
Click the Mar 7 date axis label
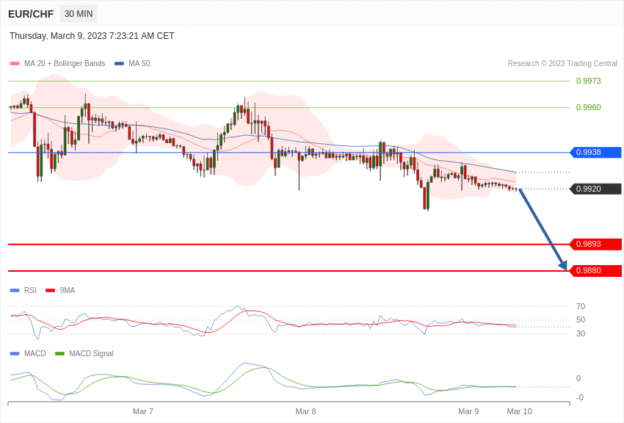pyautogui.click(x=143, y=411)
